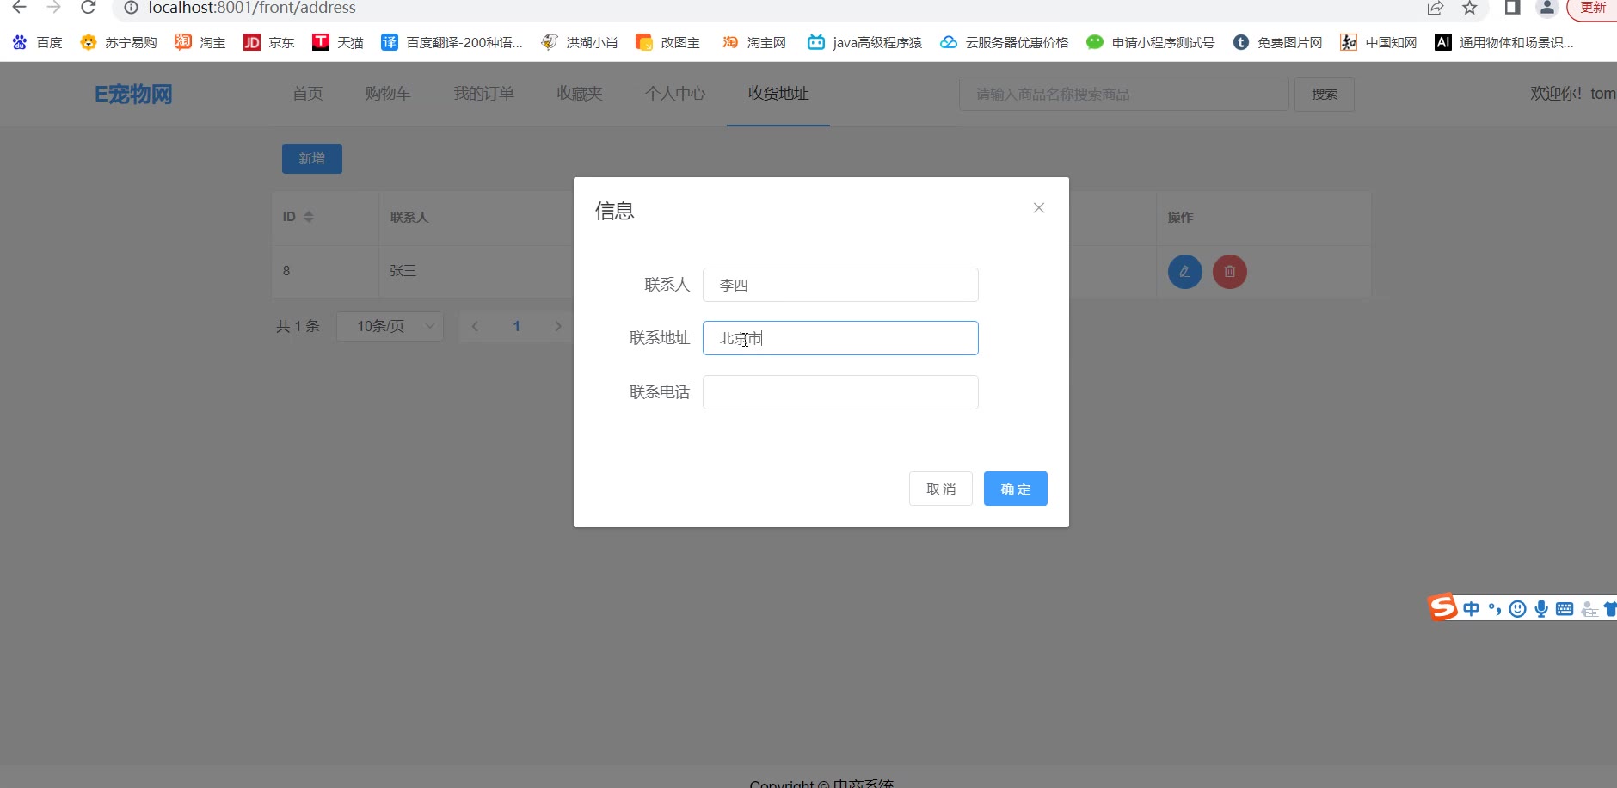Open the 个人中心 navigation tab
The width and height of the screenshot is (1617, 788).
[676, 94]
